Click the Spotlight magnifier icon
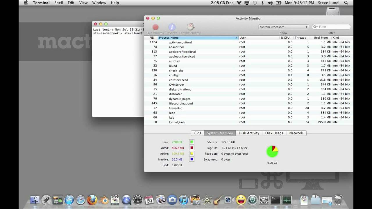The height and width of the screenshot is (209, 372). tap(346, 3)
